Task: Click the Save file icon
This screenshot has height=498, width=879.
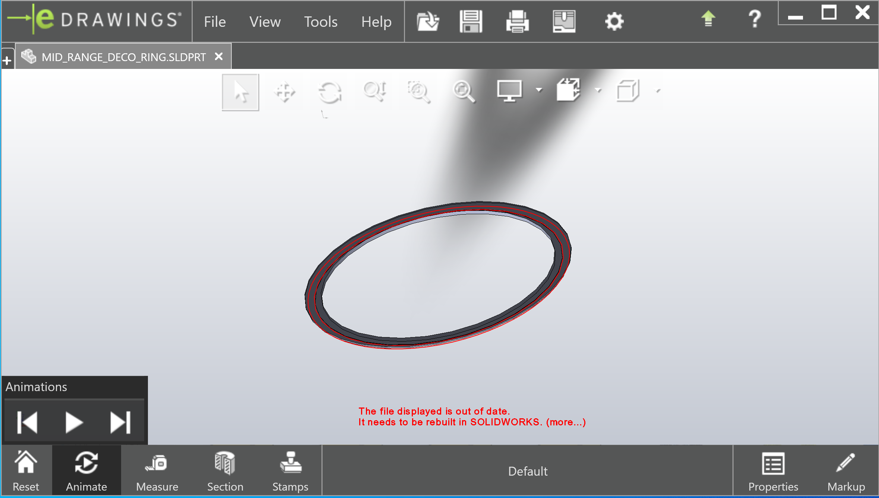Action: [x=471, y=21]
